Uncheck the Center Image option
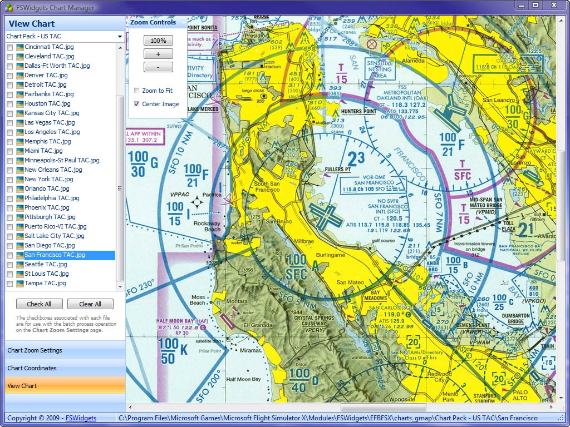The width and height of the screenshot is (570, 427). click(137, 104)
